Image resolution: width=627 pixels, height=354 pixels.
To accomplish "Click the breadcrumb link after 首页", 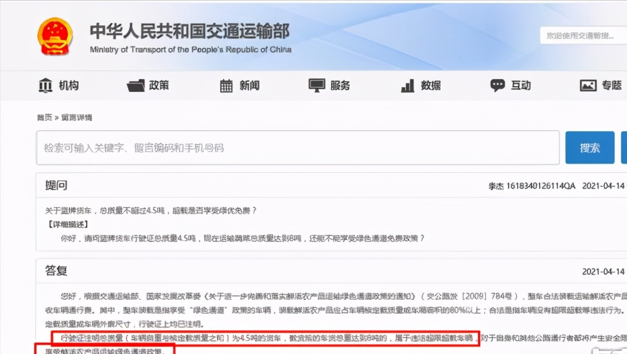I will pyautogui.click(x=76, y=117).
